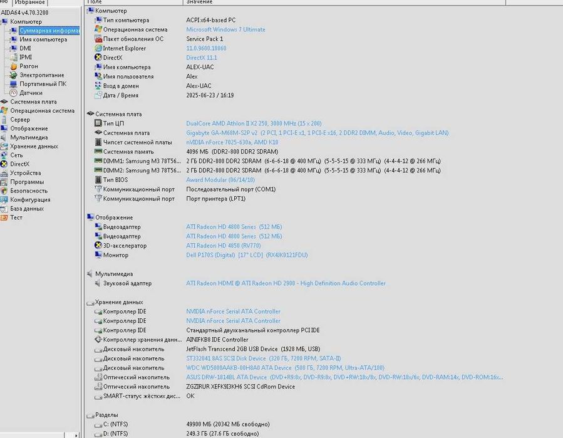This screenshot has height=438, width=563.
Task: Open the Award Modular BIOS link
Action: click(220, 180)
